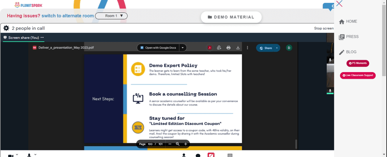Click the discount coupon ticket icon

138,128
